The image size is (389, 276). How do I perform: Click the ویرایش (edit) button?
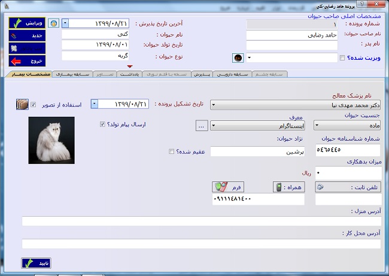[x=27, y=23]
